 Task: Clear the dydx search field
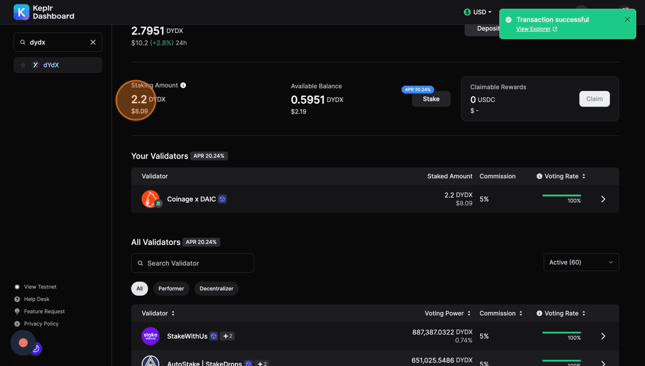(x=93, y=42)
